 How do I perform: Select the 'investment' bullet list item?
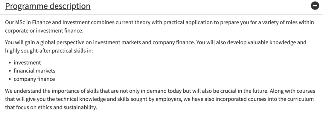27,62
